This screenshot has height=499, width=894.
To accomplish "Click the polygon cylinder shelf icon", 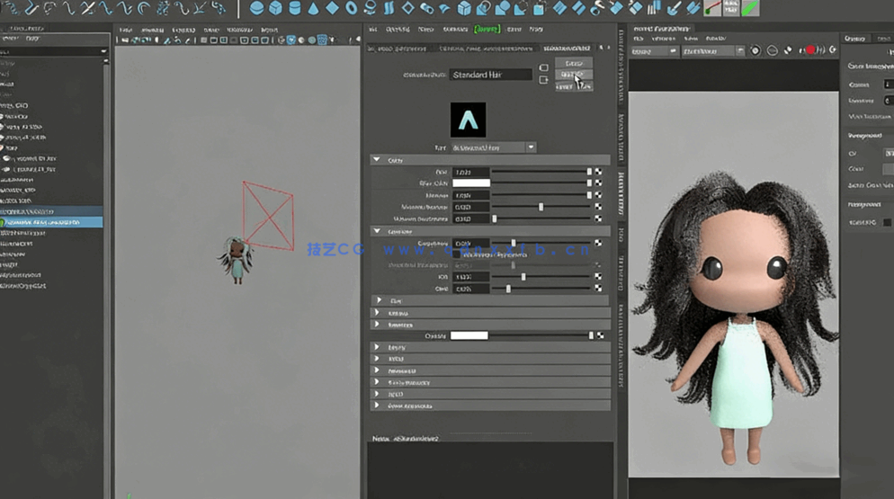I will 295,8.
